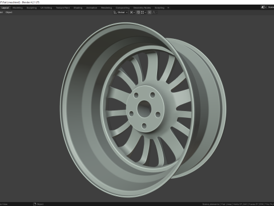The height and width of the screenshot is (206, 274).
Task: Open the proportional editing falloff dropdown
Action: (x=155, y=13)
